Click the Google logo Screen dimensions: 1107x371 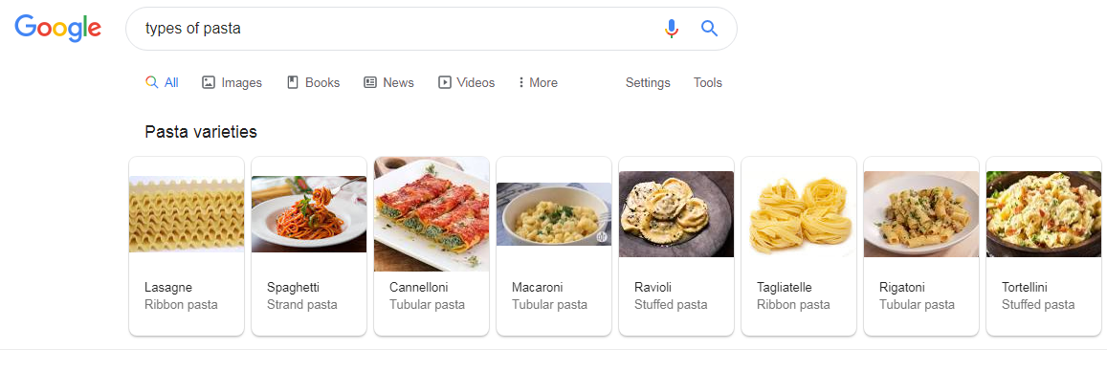(x=58, y=29)
